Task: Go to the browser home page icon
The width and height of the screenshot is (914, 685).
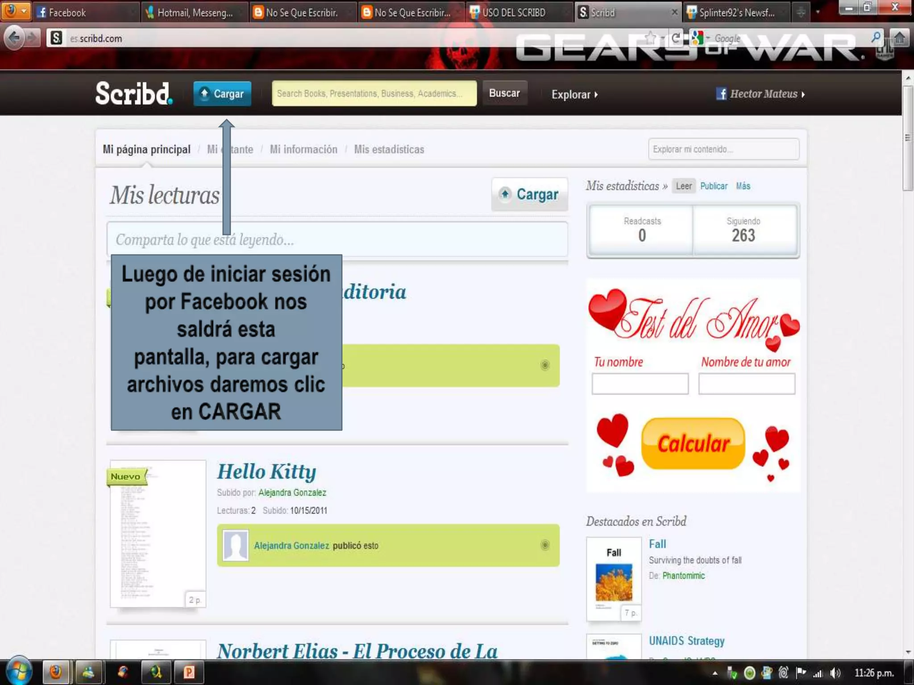Action: [899, 38]
